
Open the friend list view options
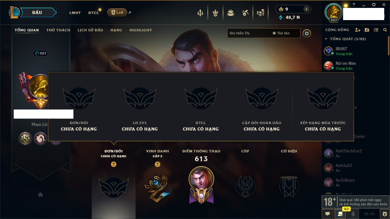tap(376, 30)
